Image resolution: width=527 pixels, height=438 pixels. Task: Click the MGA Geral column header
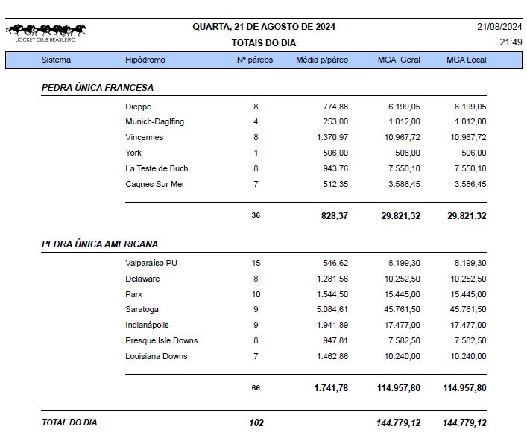click(x=399, y=60)
